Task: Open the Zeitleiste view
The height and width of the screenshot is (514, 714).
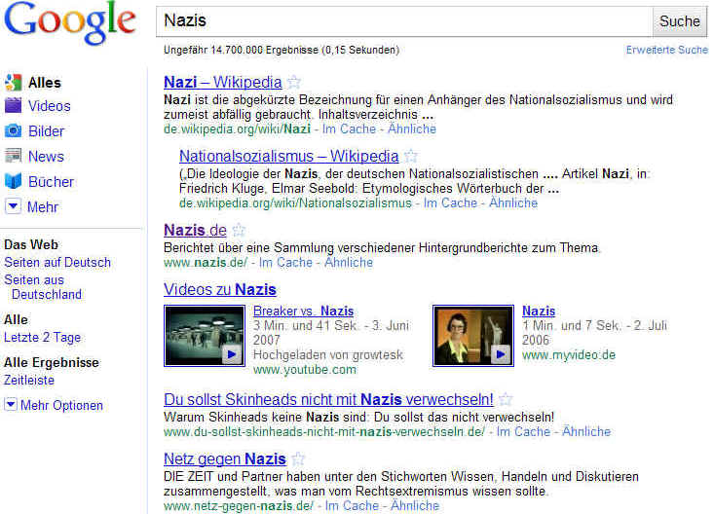Action: click(x=29, y=380)
